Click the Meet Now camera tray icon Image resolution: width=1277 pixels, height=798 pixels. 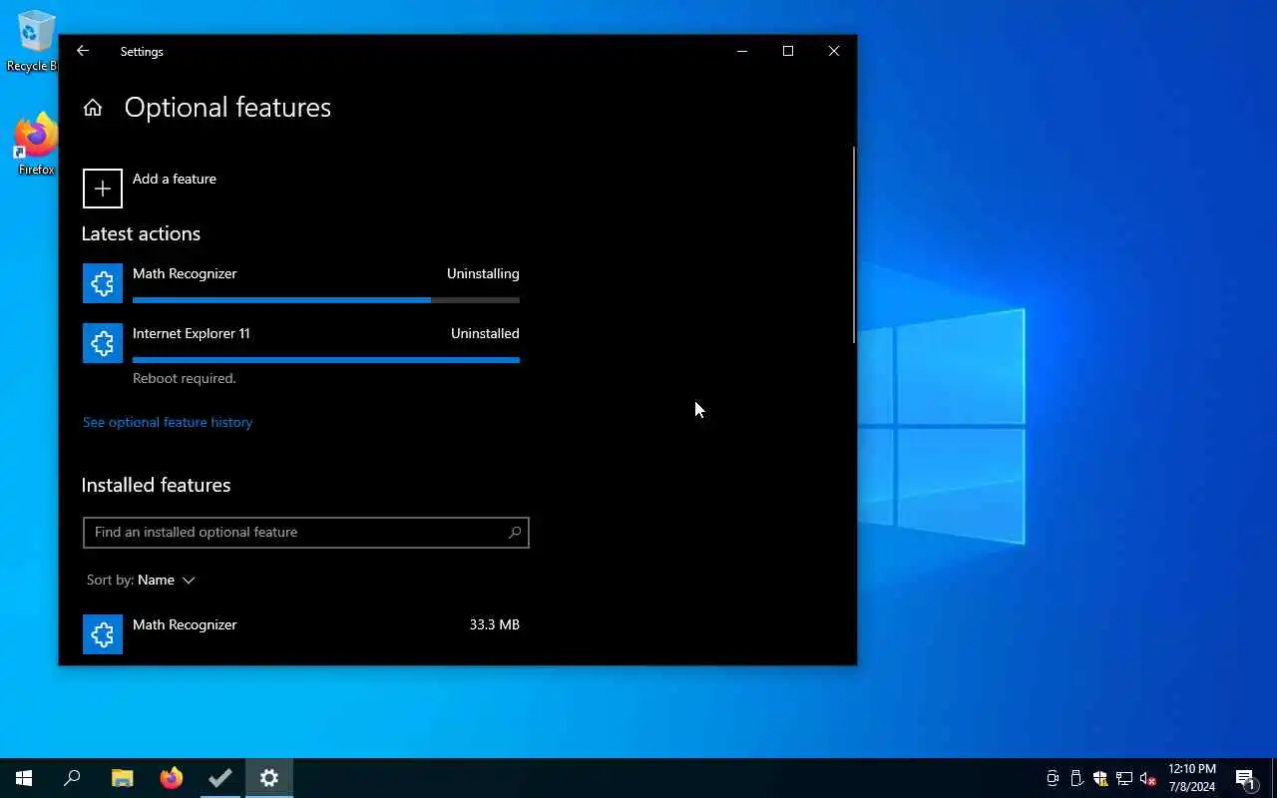click(1053, 778)
